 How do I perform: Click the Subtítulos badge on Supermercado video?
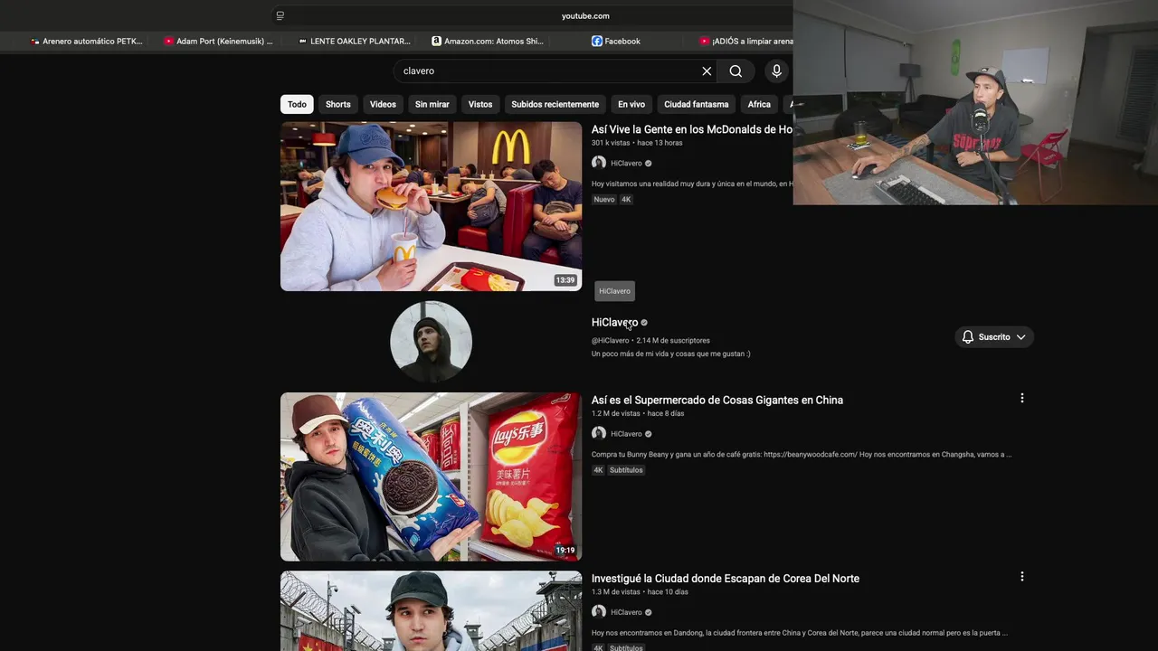tap(626, 470)
